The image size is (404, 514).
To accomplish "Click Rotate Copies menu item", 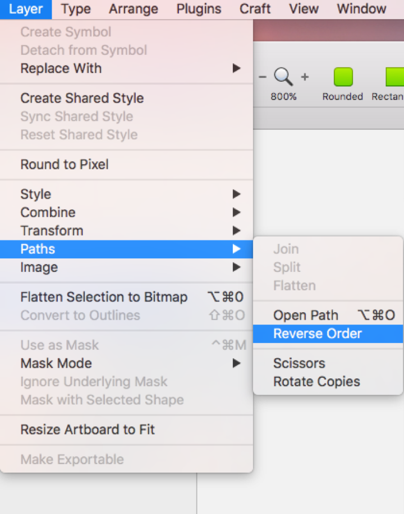I will tap(316, 382).
